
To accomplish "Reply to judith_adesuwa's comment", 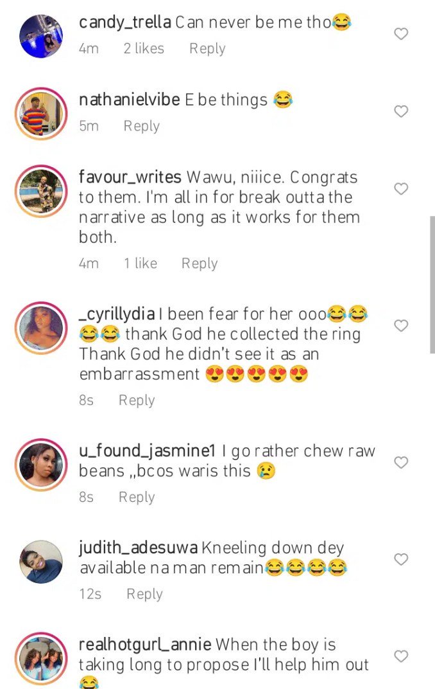I will (144, 595).
